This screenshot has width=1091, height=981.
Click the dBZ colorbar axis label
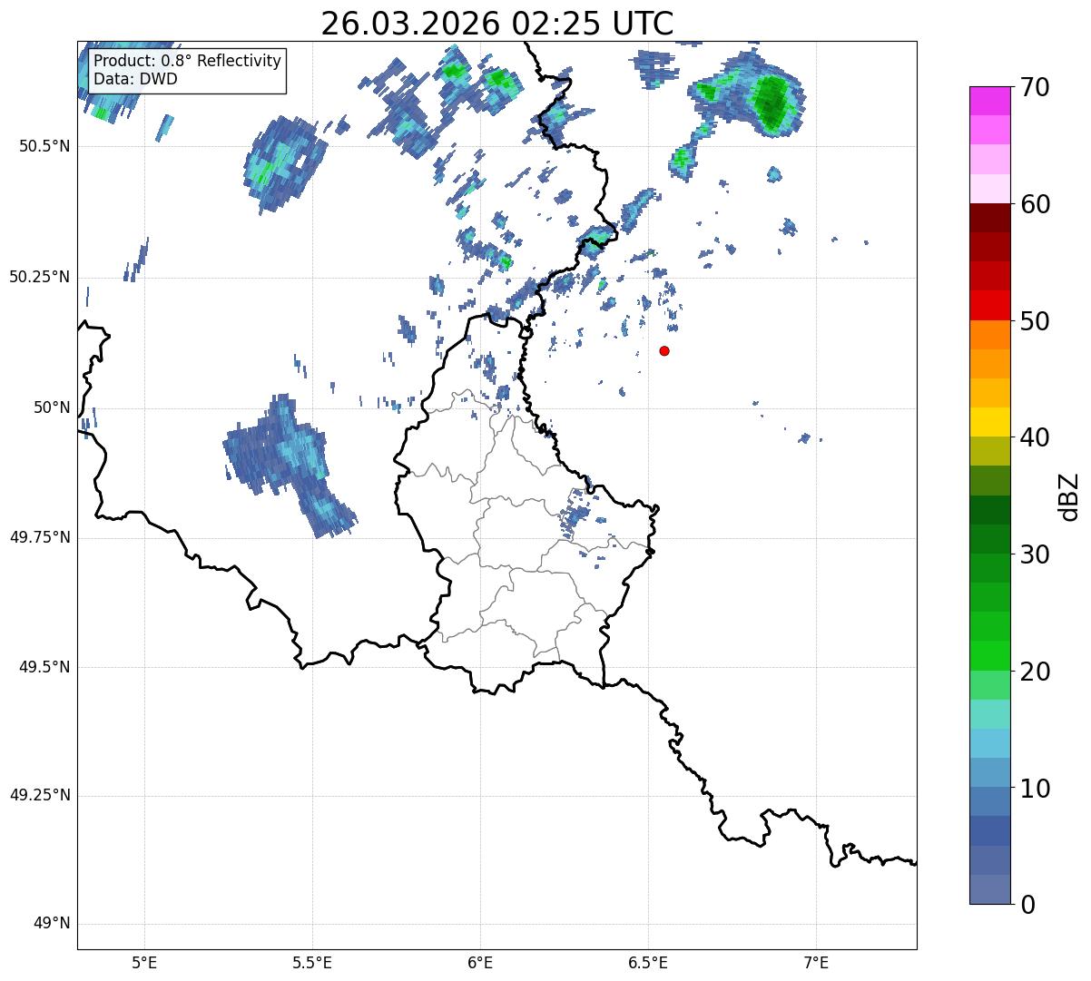[x=1069, y=496]
